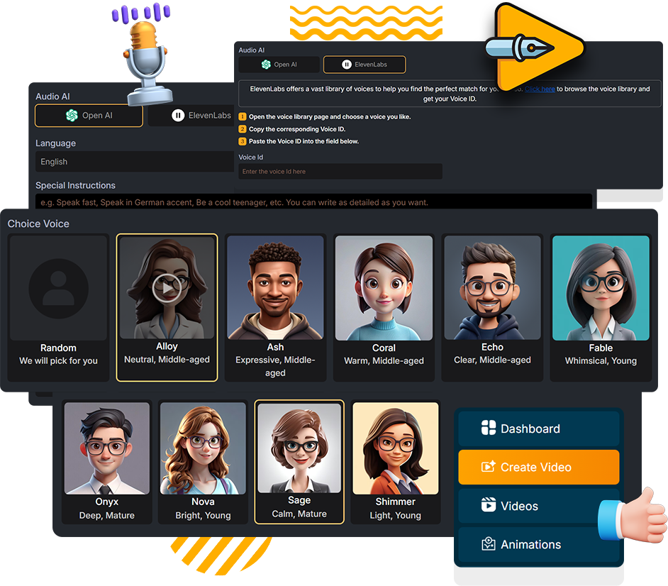Select the Random voice placeholder avatar
668x586 pixels.
click(59, 288)
